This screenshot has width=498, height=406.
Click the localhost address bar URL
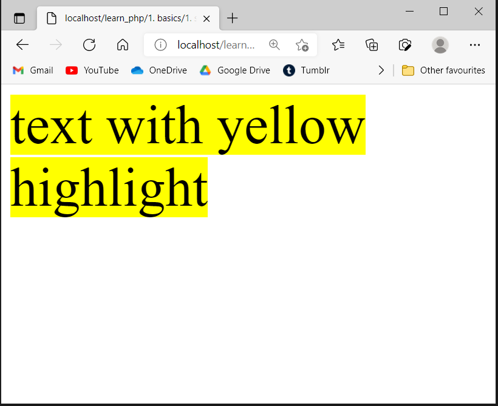pyautogui.click(x=216, y=45)
